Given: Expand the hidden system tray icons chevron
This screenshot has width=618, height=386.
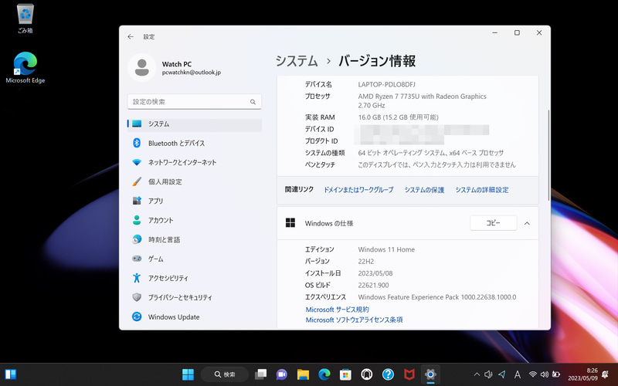Looking at the screenshot, I should [477, 374].
